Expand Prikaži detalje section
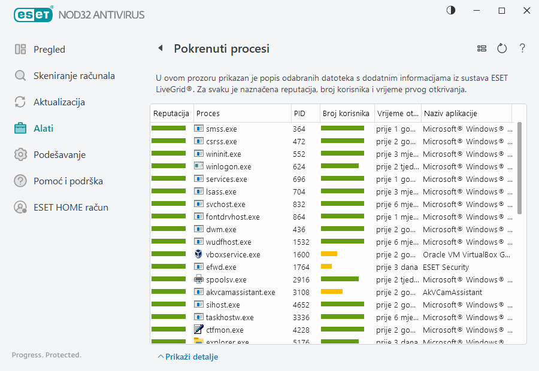539x371 pixels. tap(187, 357)
